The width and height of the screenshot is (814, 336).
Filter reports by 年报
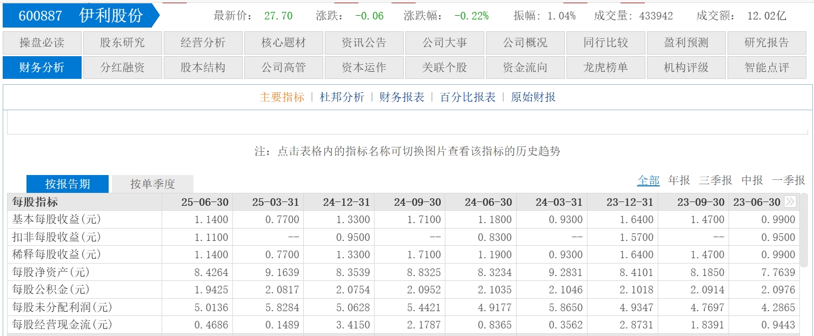(679, 180)
